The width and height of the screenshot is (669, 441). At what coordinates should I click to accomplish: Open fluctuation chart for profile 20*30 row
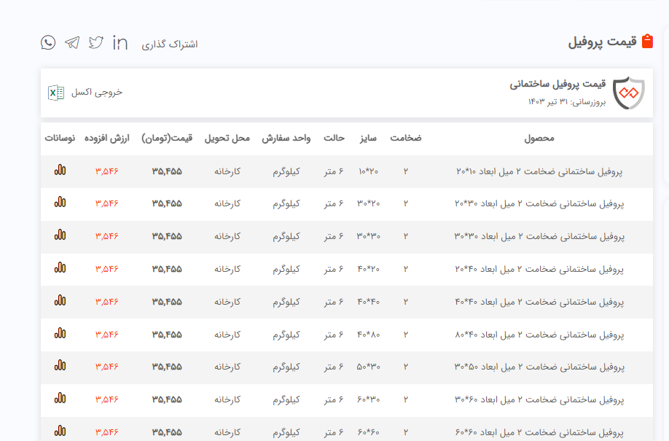(x=60, y=203)
